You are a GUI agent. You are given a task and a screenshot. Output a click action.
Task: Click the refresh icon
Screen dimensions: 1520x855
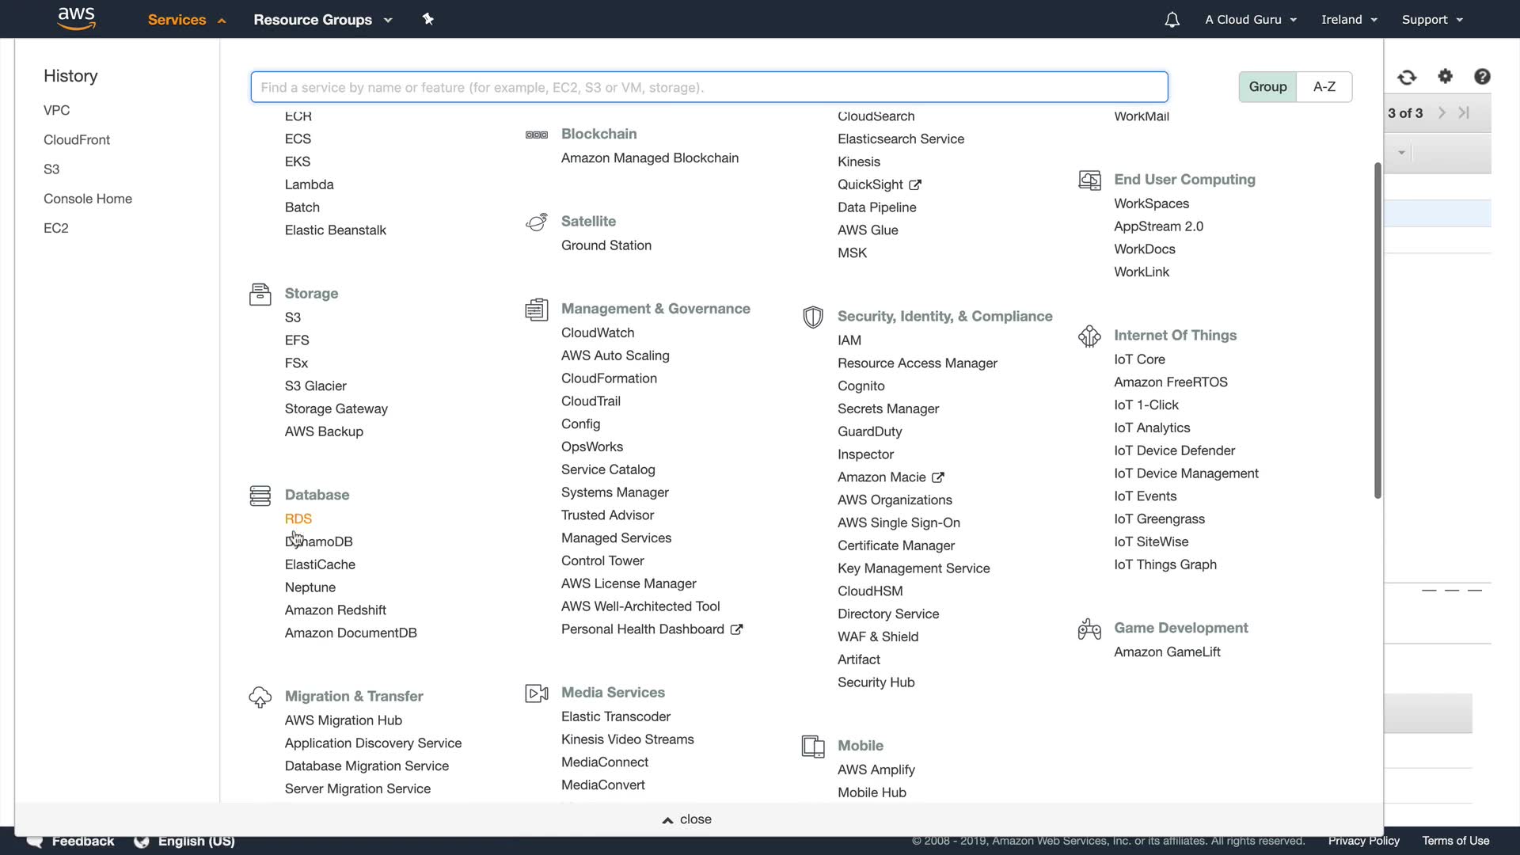[x=1407, y=77]
